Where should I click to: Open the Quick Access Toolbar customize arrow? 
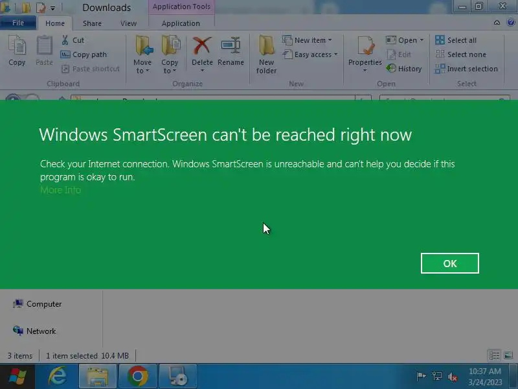pos(53,8)
